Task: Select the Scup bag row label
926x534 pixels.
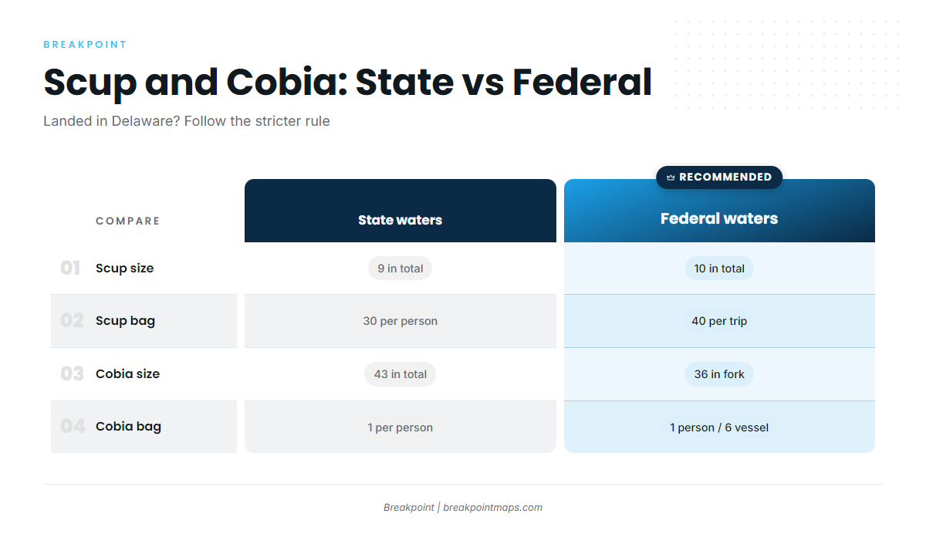Action: tap(125, 320)
